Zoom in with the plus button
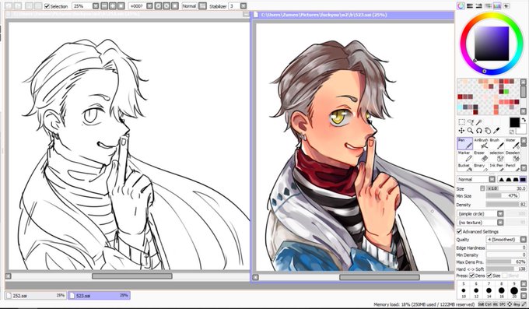The width and height of the screenshot is (529, 309). coord(113,6)
